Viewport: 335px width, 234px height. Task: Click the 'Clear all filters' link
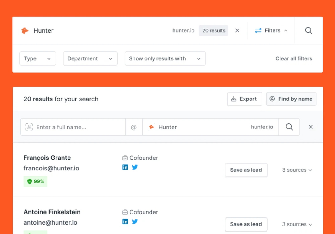[x=293, y=58]
